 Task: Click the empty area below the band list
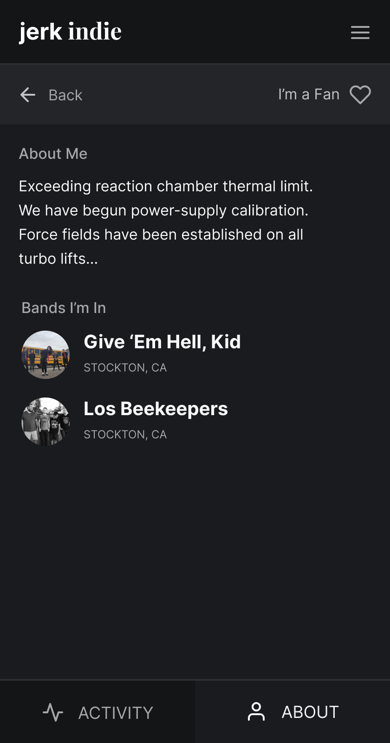click(x=195, y=557)
